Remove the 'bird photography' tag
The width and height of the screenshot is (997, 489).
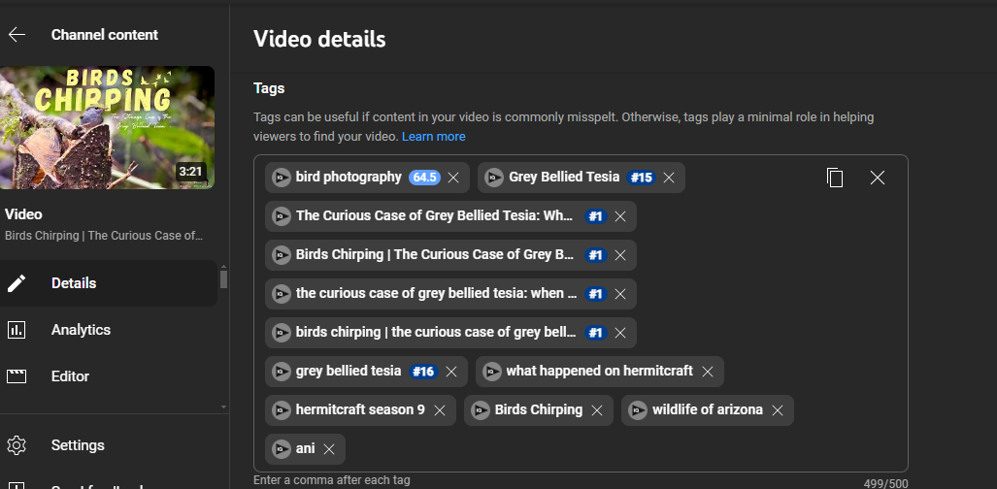tap(453, 178)
